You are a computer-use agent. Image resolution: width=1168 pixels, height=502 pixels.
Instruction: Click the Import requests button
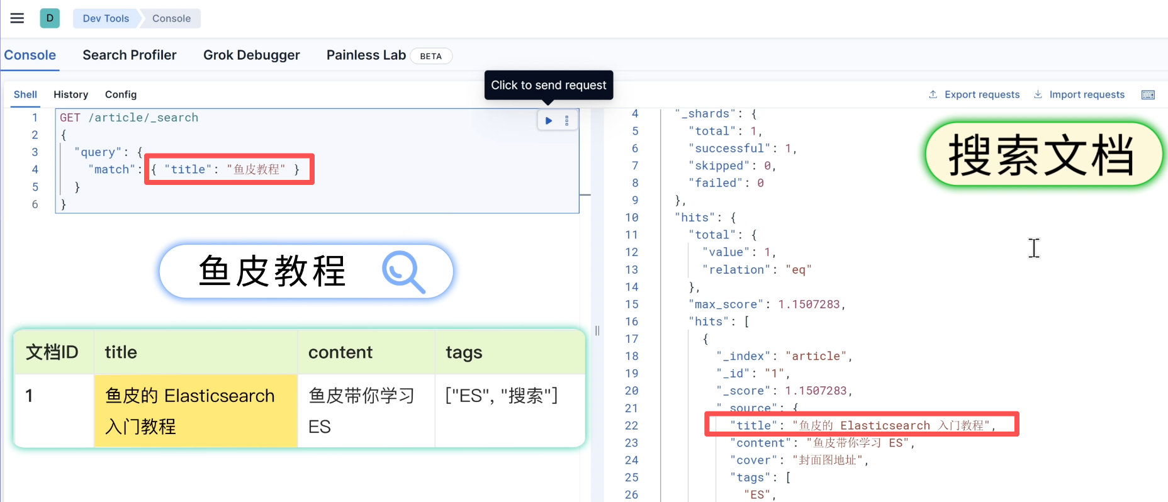coord(1086,94)
